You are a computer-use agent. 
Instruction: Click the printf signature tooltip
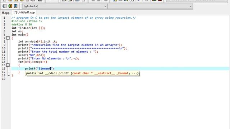(82, 73)
